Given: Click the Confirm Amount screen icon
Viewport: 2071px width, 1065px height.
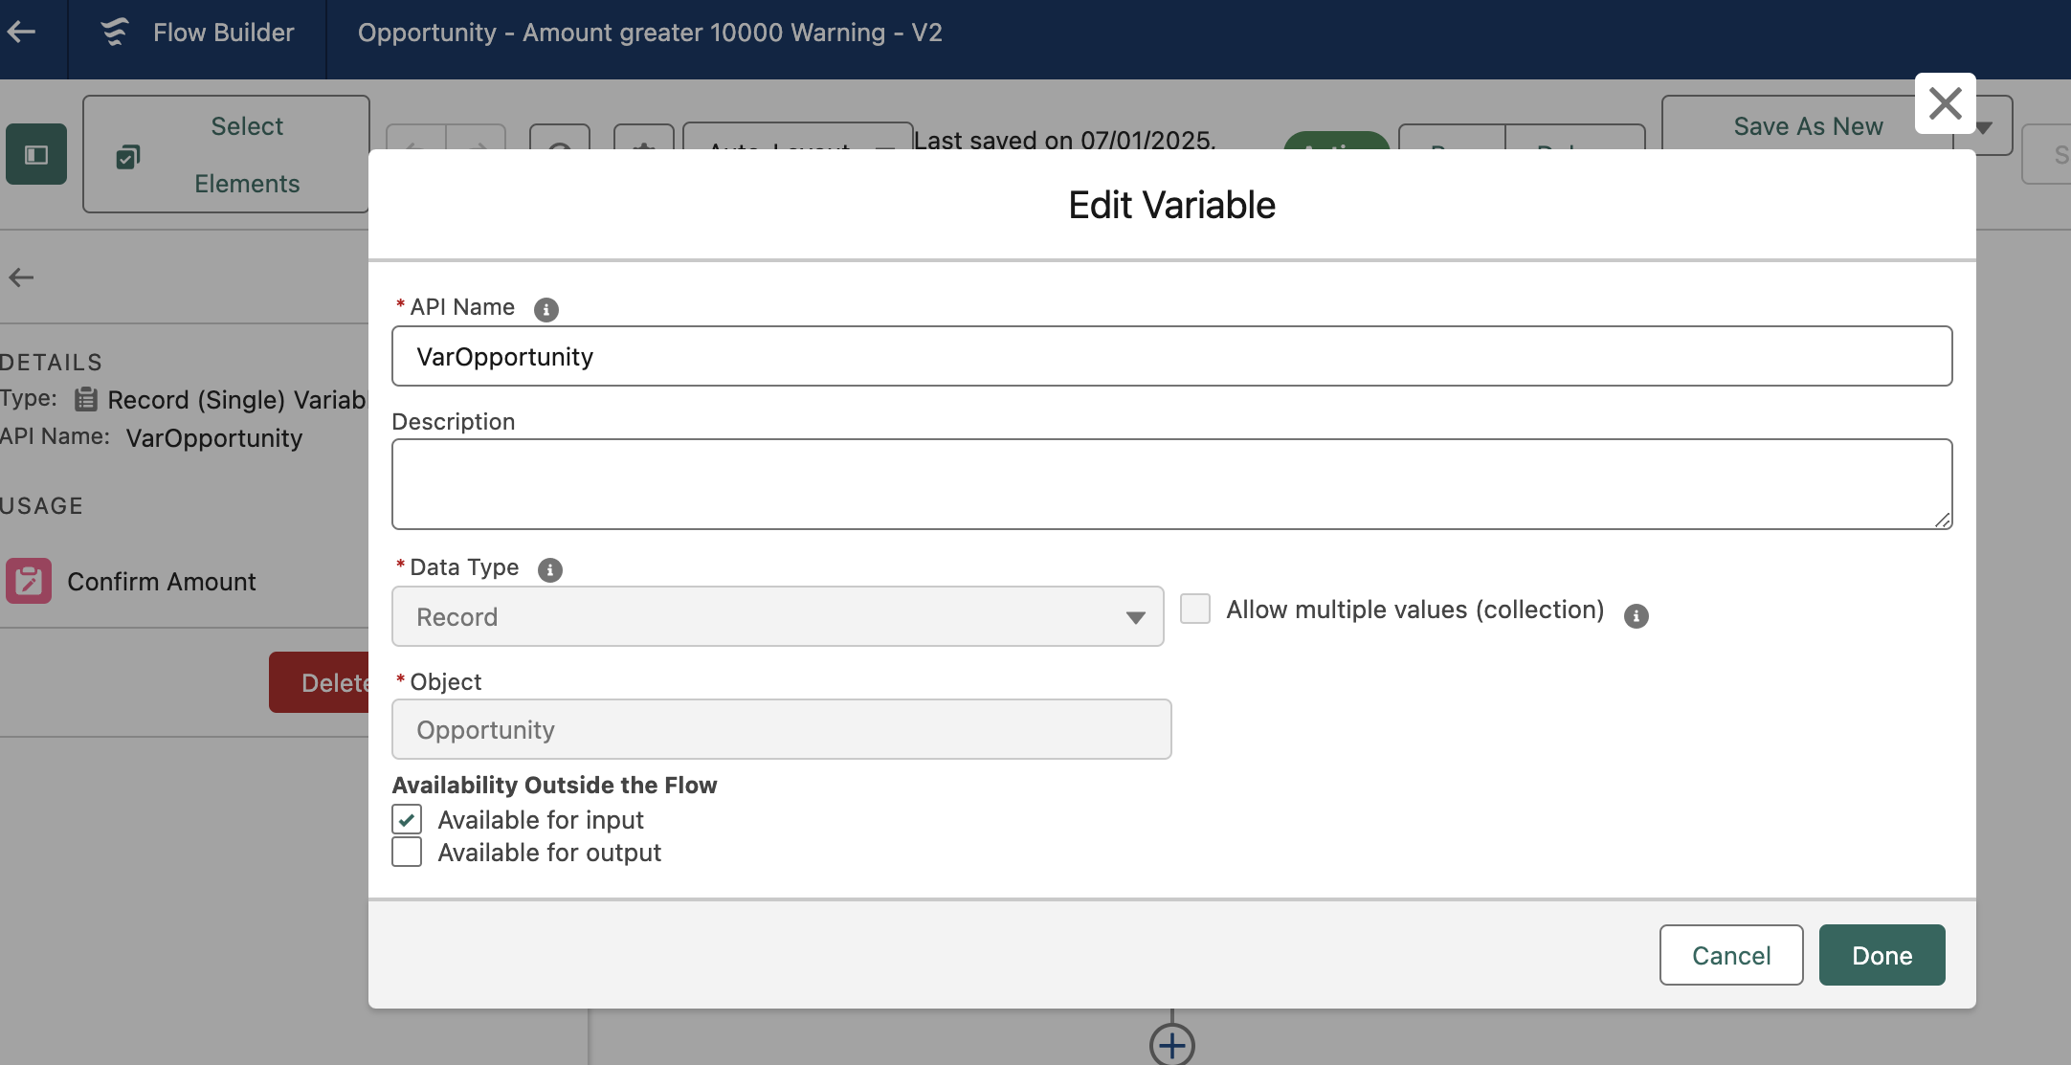Looking at the screenshot, I should pyautogui.click(x=29, y=582).
